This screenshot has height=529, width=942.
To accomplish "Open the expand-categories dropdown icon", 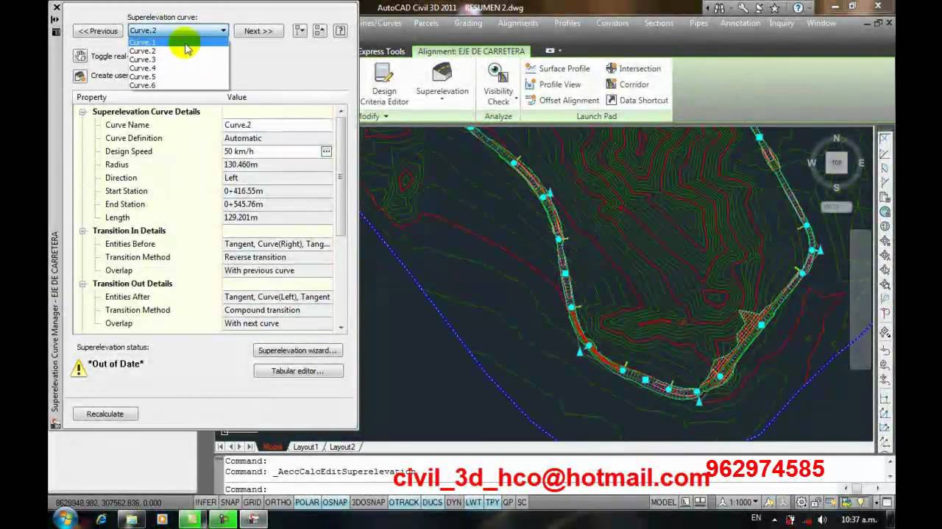I will 300,31.
